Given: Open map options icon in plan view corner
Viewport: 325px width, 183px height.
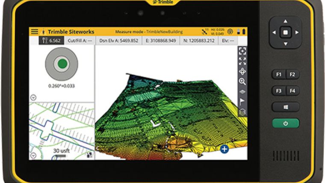Looking at the screenshot, I should (x=89, y=155).
